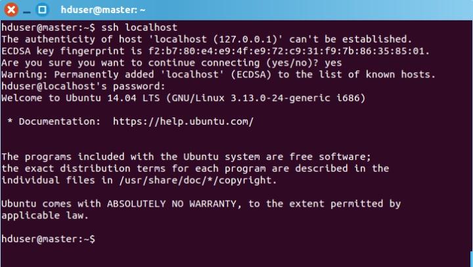Select the 127.0.0.1 IP address text
Viewport: 473px width, 267px height.
245,39
